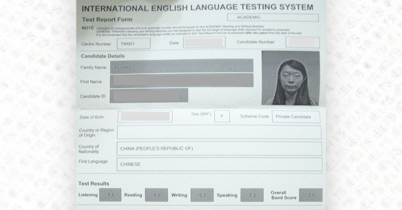Click the "Speaking" label
This screenshot has width=402, height=210.
227,195
